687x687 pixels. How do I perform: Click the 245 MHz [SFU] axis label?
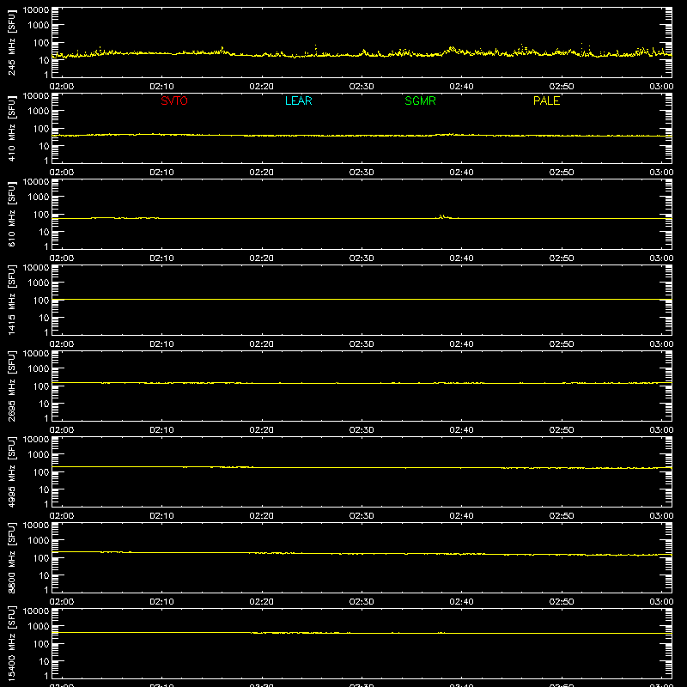point(12,42)
